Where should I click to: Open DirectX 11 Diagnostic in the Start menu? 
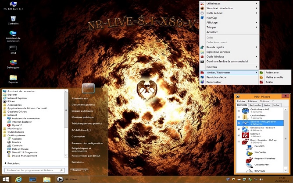point(25,152)
